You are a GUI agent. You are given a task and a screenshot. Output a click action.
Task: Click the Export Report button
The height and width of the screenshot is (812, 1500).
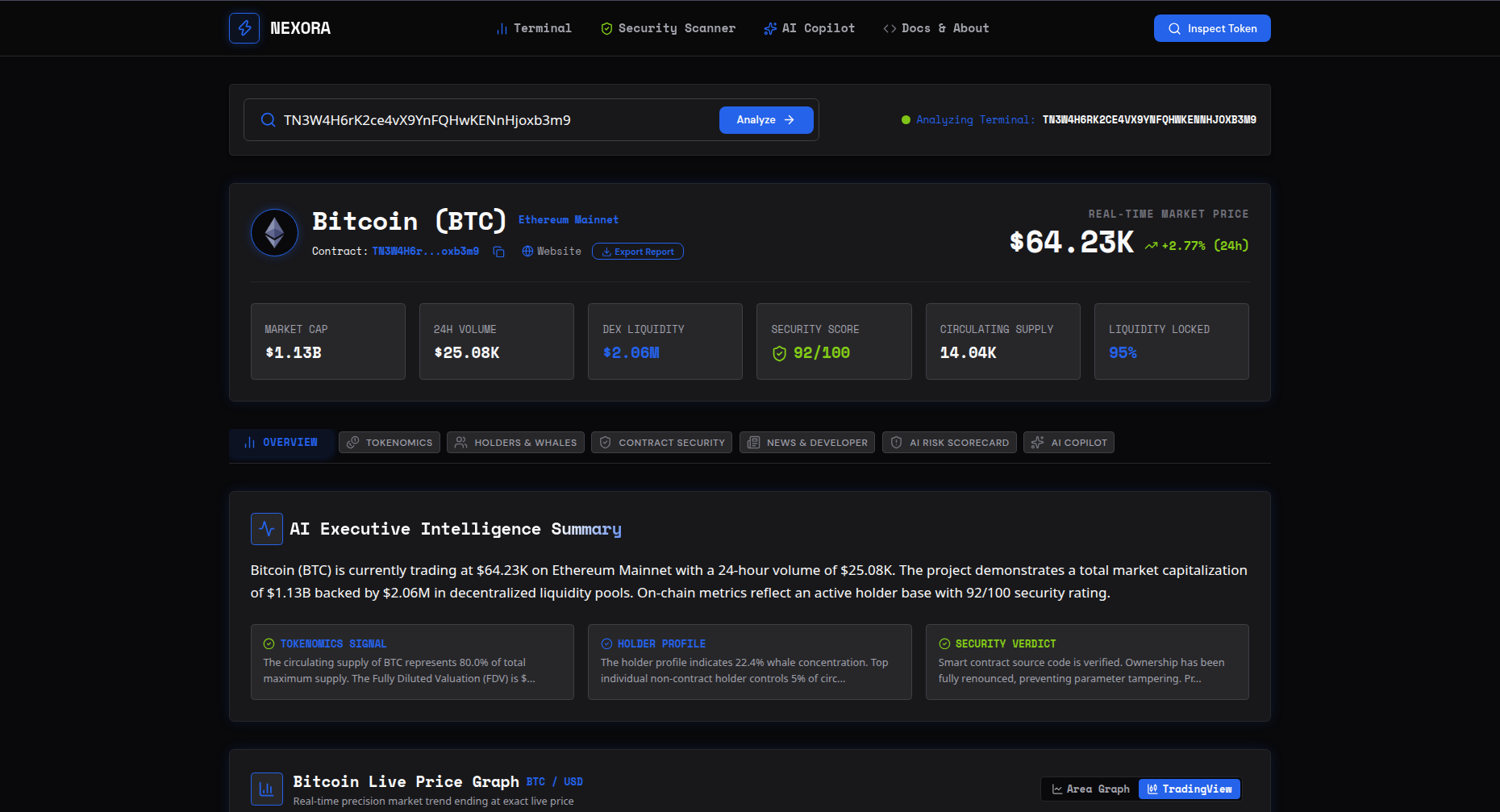coord(638,252)
